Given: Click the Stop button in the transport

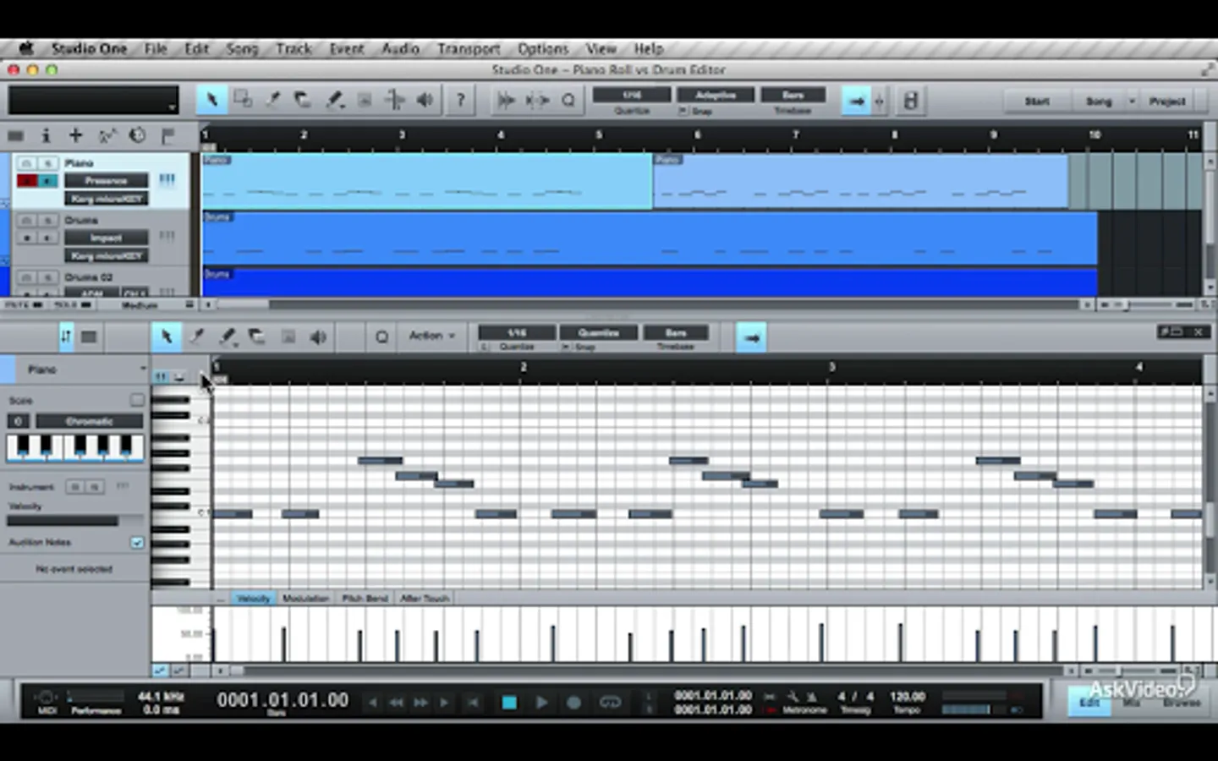Looking at the screenshot, I should pyautogui.click(x=508, y=702).
